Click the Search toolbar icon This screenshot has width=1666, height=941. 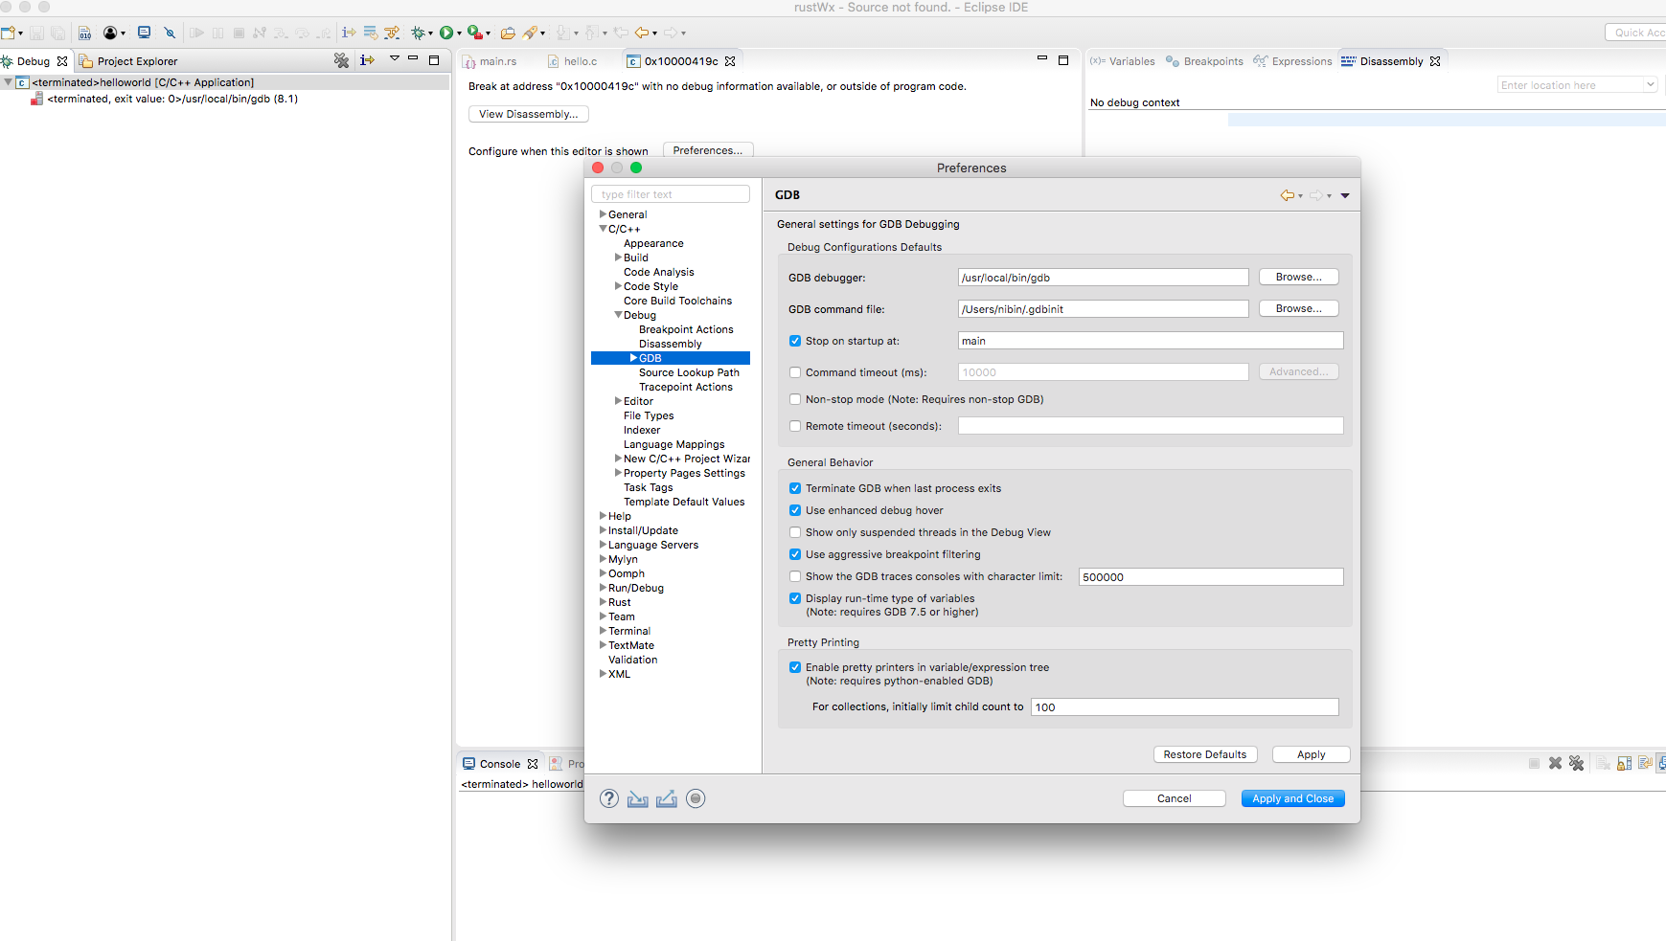pyautogui.click(x=532, y=33)
